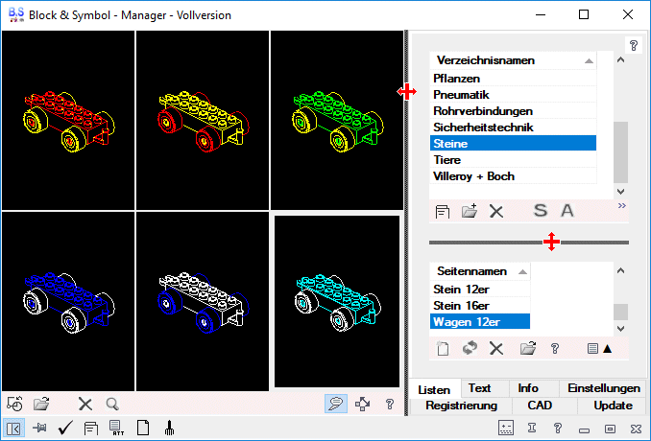Click the checkmark icon in bottom toolbar
Image resolution: width=651 pixels, height=441 pixels.
(65, 428)
